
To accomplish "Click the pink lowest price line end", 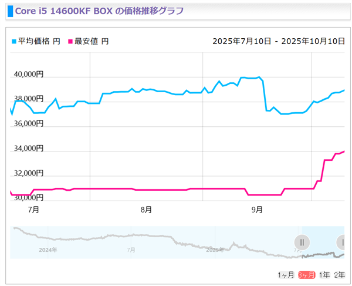I will pos(344,152).
